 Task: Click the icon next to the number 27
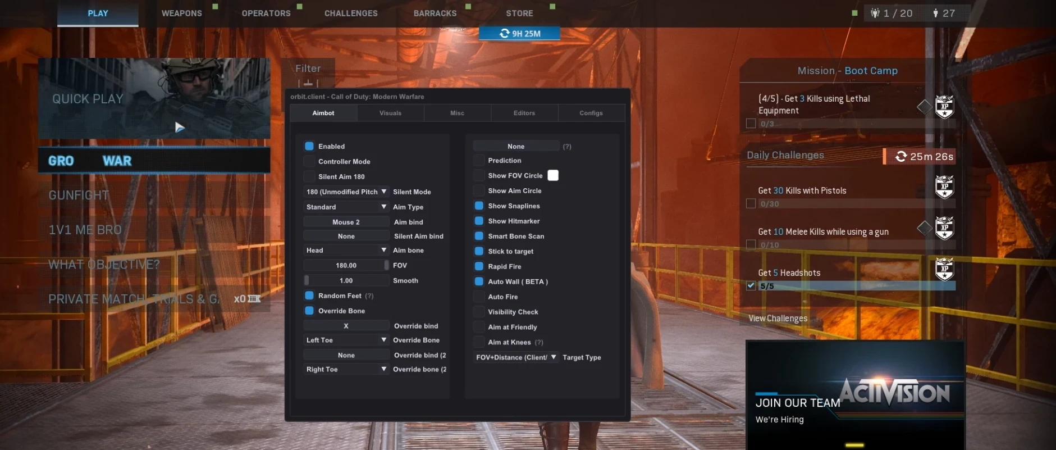pos(935,13)
